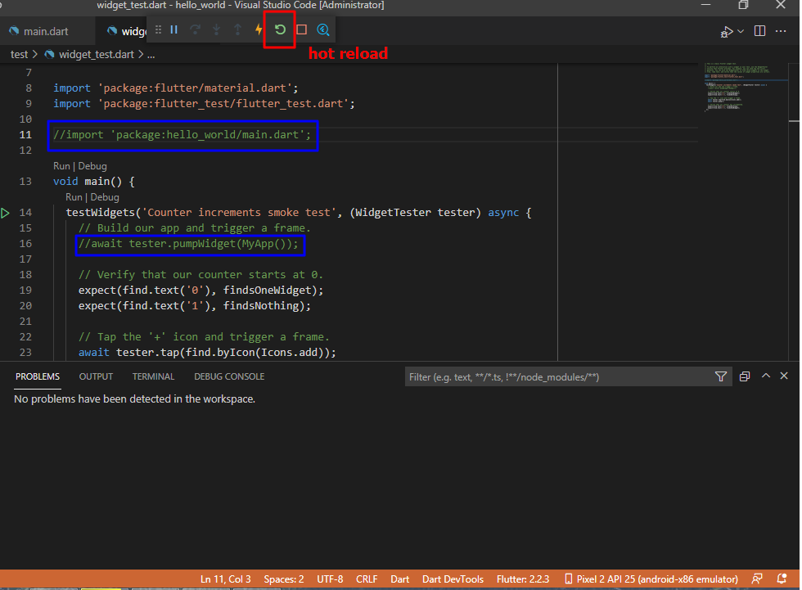Maximize the panel with the chevron up
The image size is (802, 590).
click(766, 376)
